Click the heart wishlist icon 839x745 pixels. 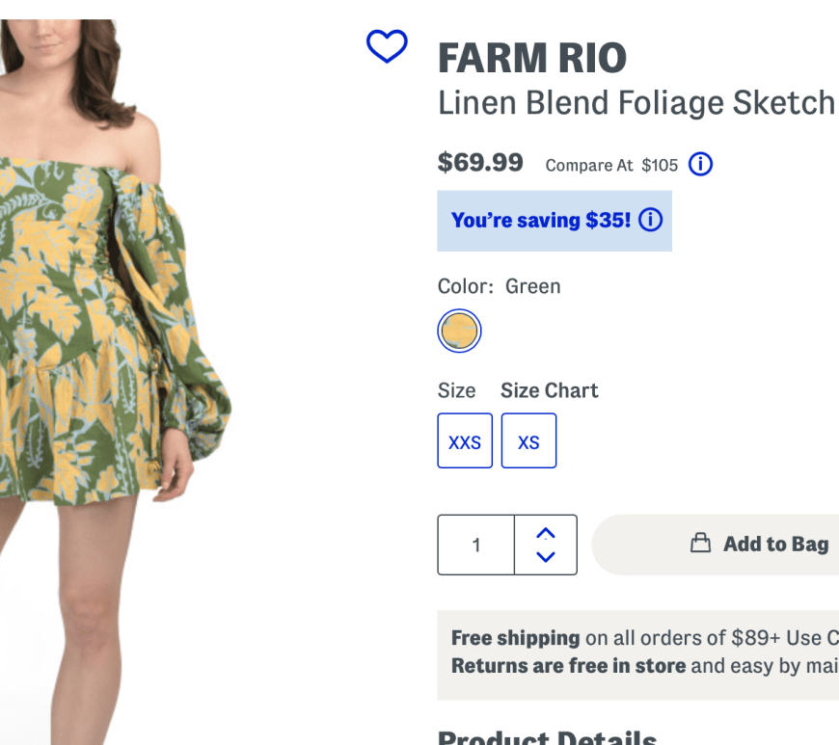[x=387, y=46]
